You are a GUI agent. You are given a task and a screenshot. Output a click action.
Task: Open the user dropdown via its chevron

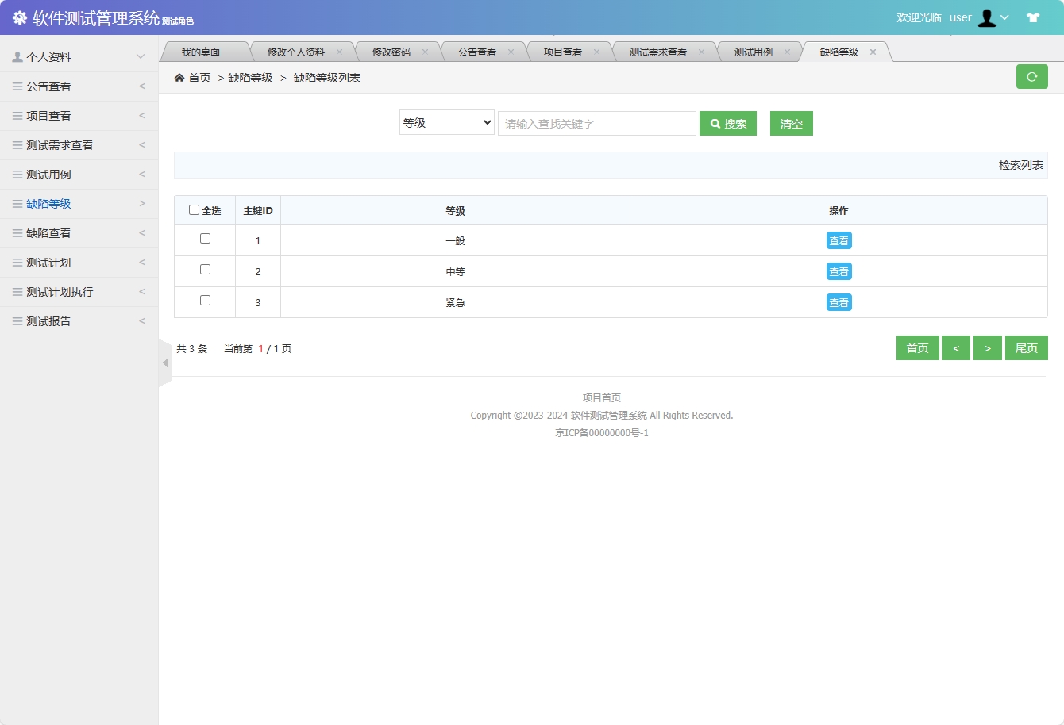(1007, 17)
